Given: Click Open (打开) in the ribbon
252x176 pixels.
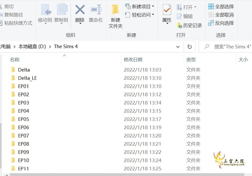Looking at the screenshot, I should 186,7.
